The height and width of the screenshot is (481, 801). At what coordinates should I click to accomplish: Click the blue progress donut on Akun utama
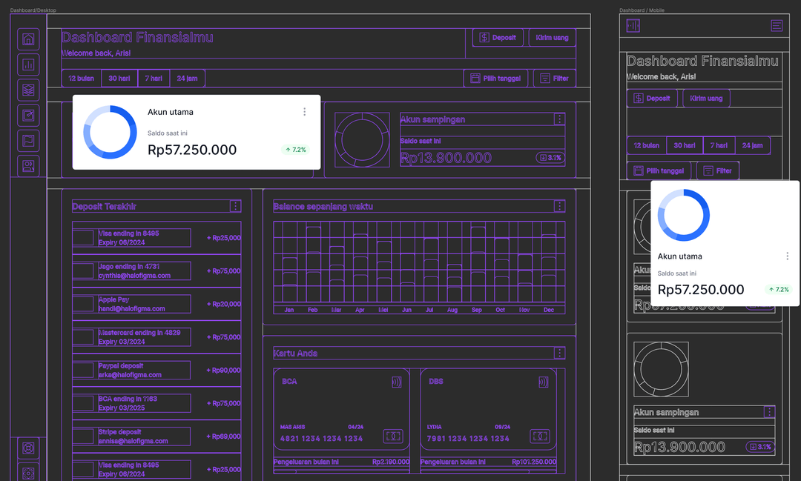(109, 132)
